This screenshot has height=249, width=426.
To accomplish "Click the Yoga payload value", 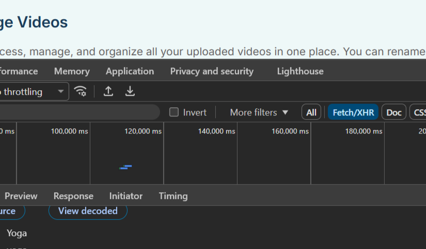I will (17, 233).
